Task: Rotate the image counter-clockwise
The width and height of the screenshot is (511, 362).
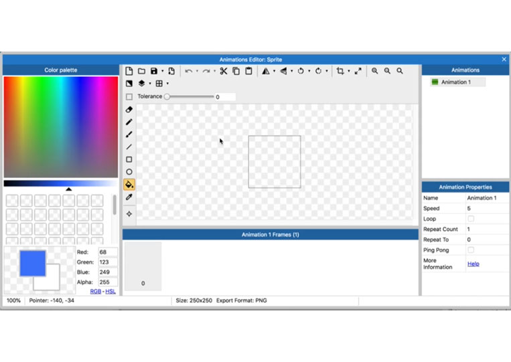Action: point(301,71)
